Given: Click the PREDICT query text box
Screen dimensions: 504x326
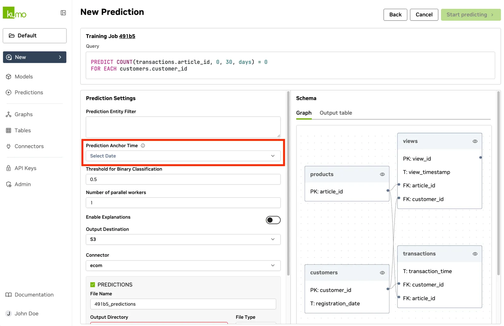Looking at the screenshot, I should [x=290, y=66].
